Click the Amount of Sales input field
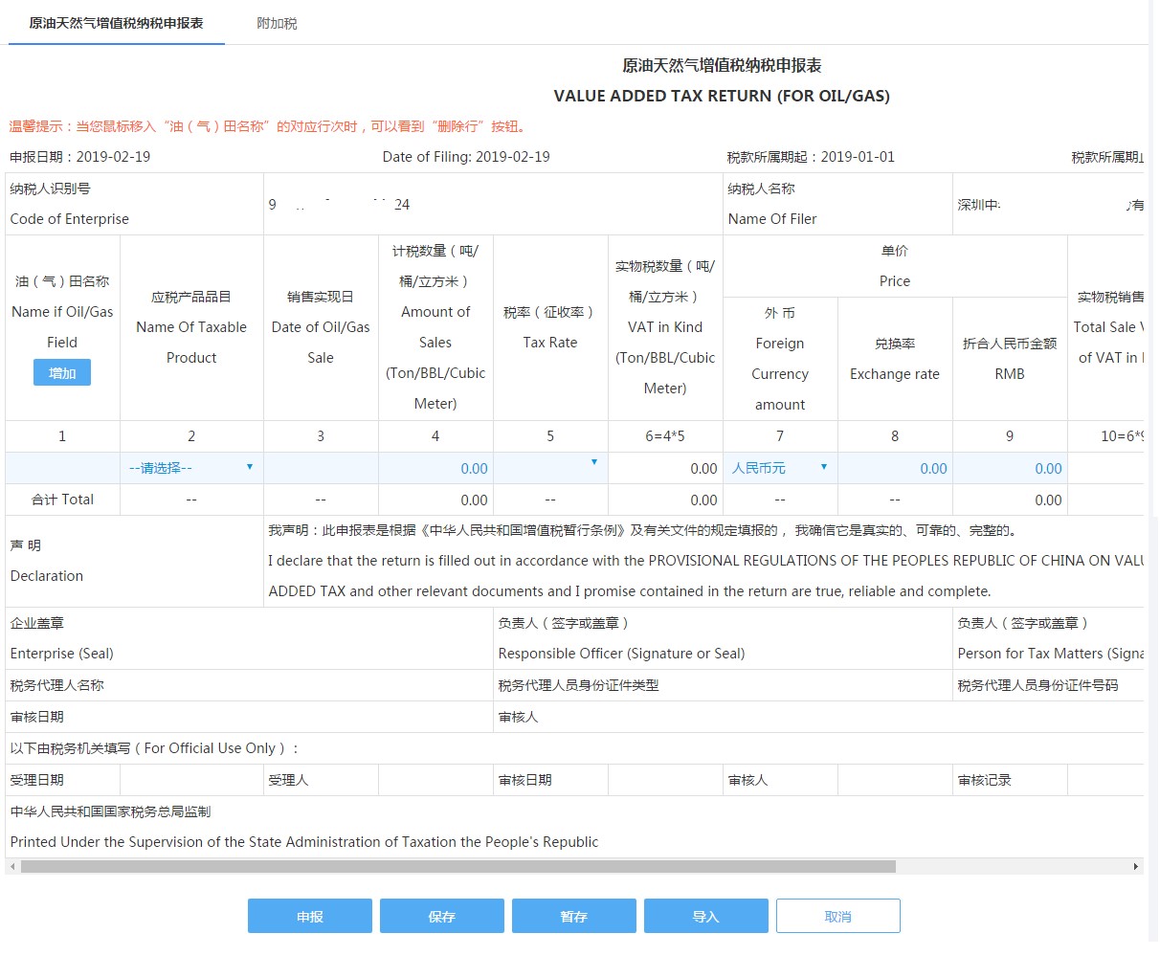The image size is (1160, 978). [435, 468]
